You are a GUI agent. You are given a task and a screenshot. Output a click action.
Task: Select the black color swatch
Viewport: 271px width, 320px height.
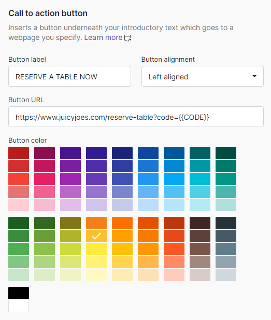(19, 293)
